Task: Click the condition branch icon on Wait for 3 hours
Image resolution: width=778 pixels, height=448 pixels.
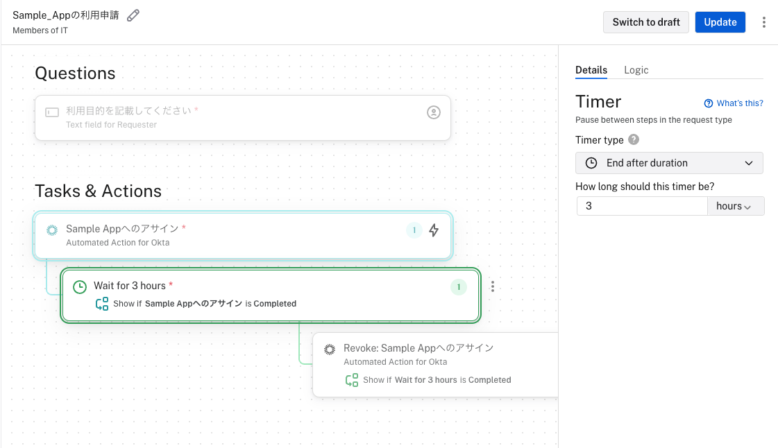Action: click(102, 303)
